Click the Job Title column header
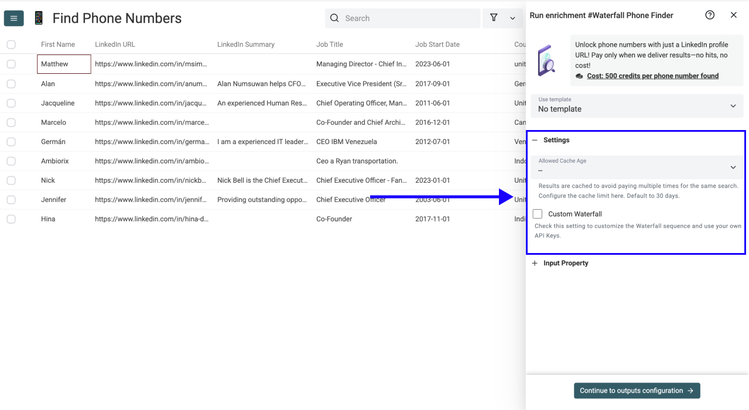Image resolution: width=749 pixels, height=410 pixels. (330, 45)
